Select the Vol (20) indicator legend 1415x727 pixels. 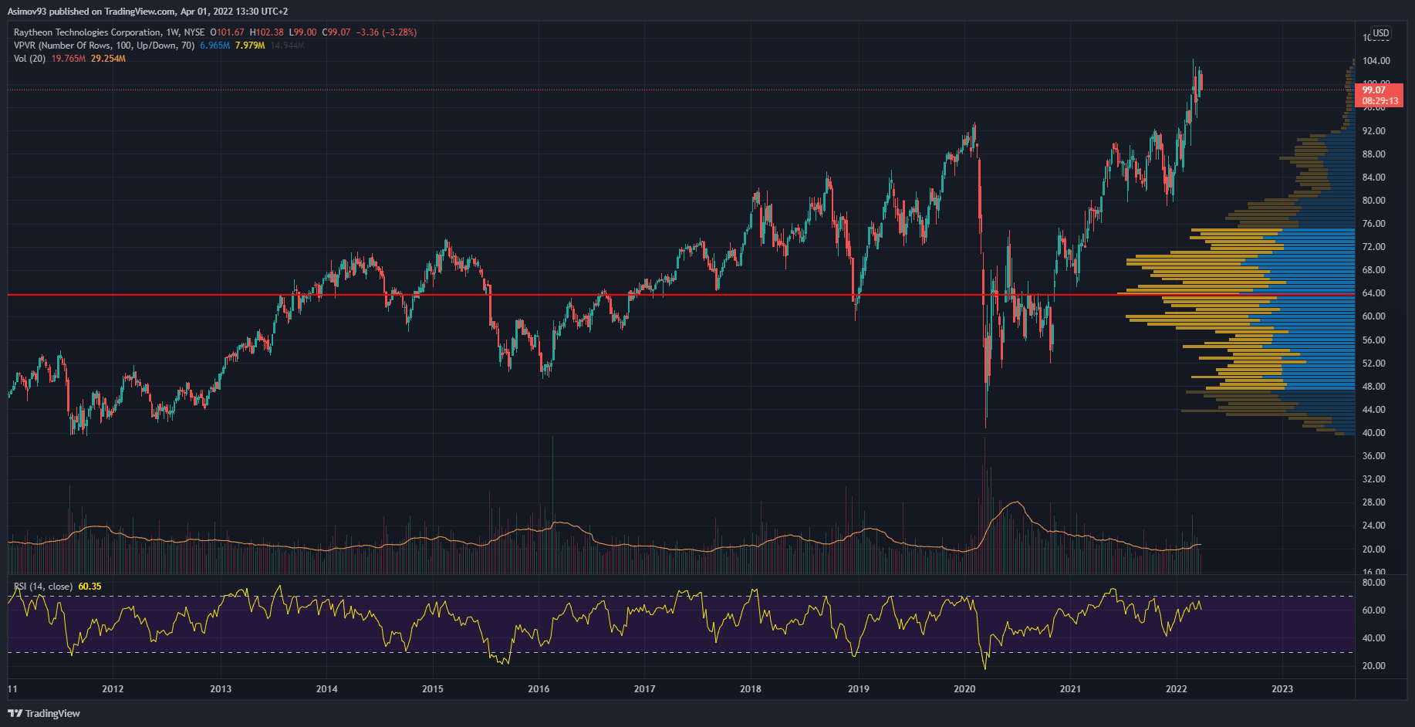pos(29,59)
